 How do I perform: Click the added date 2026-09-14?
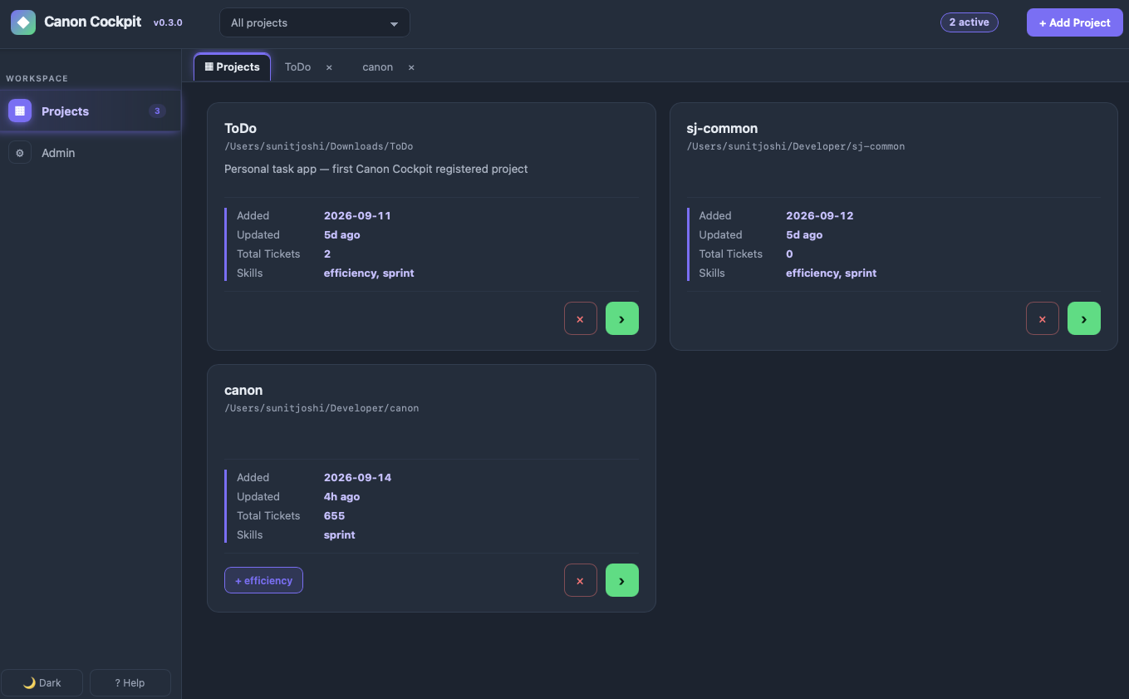[357, 477]
